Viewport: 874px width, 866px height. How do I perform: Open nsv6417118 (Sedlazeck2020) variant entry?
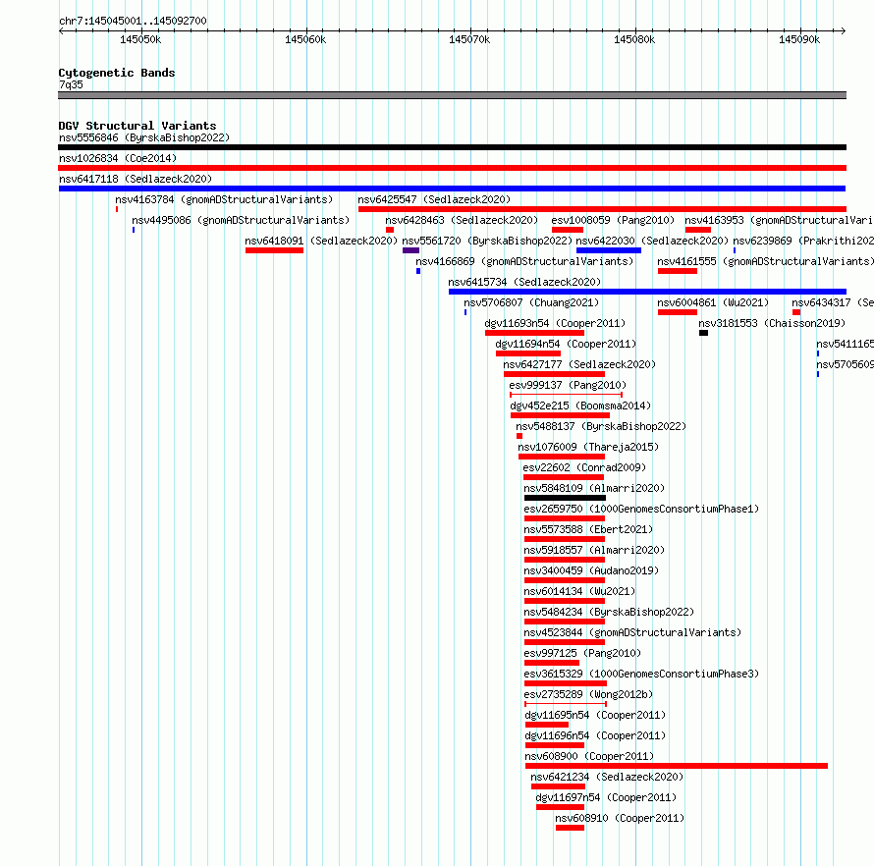coord(136,179)
